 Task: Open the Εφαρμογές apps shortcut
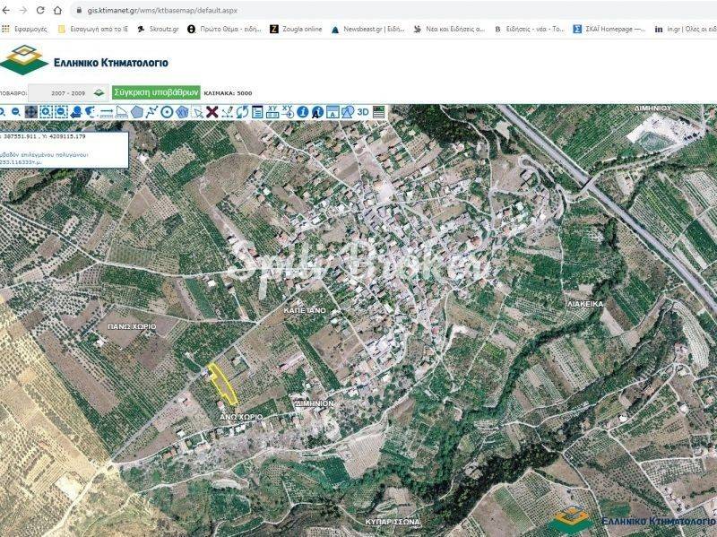[24, 29]
